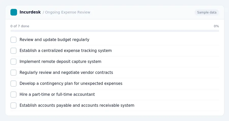Click the 'Sample data' badge
The image size is (229, 121).
[x=207, y=12]
